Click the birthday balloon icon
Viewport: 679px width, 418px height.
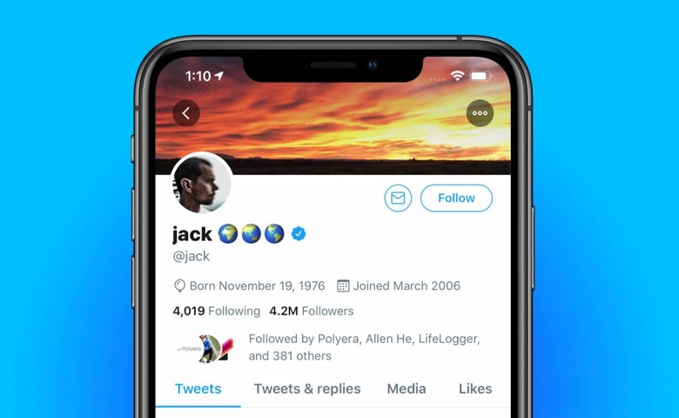tap(179, 286)
